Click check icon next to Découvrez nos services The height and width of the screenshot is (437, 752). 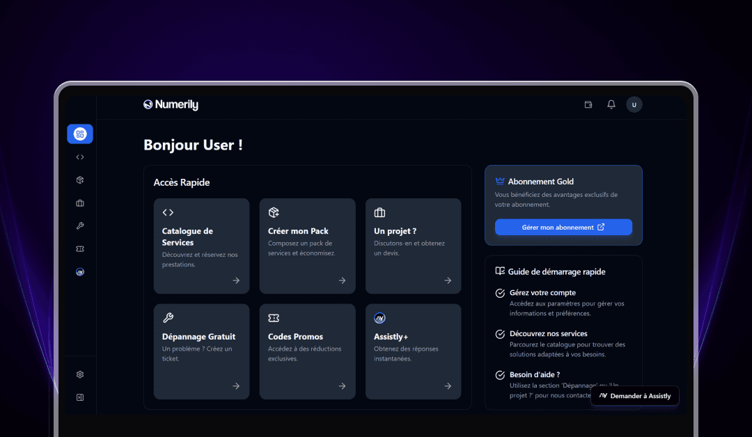tap(500, 334)
